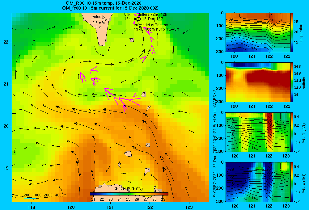Click the velocity reference arrow in the legend

tap(99, 20)
